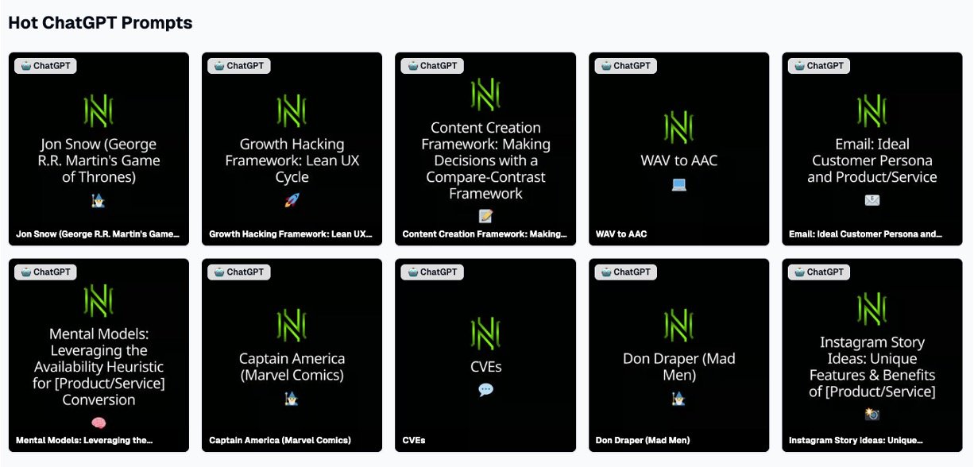The width and height of the screenshot is (974, 467).
Task: Open the 'Don Draper (Mad Men)' caption link
Action: pyautogui.click(x=643, y=440)
